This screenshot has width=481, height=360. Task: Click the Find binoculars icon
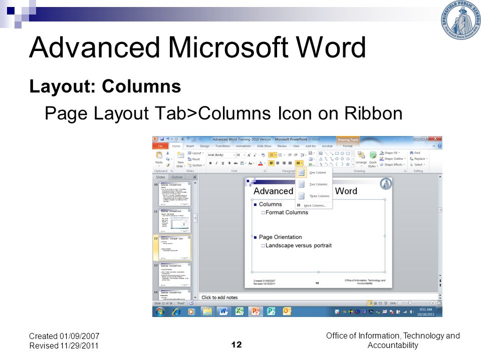tap(412, 152)
